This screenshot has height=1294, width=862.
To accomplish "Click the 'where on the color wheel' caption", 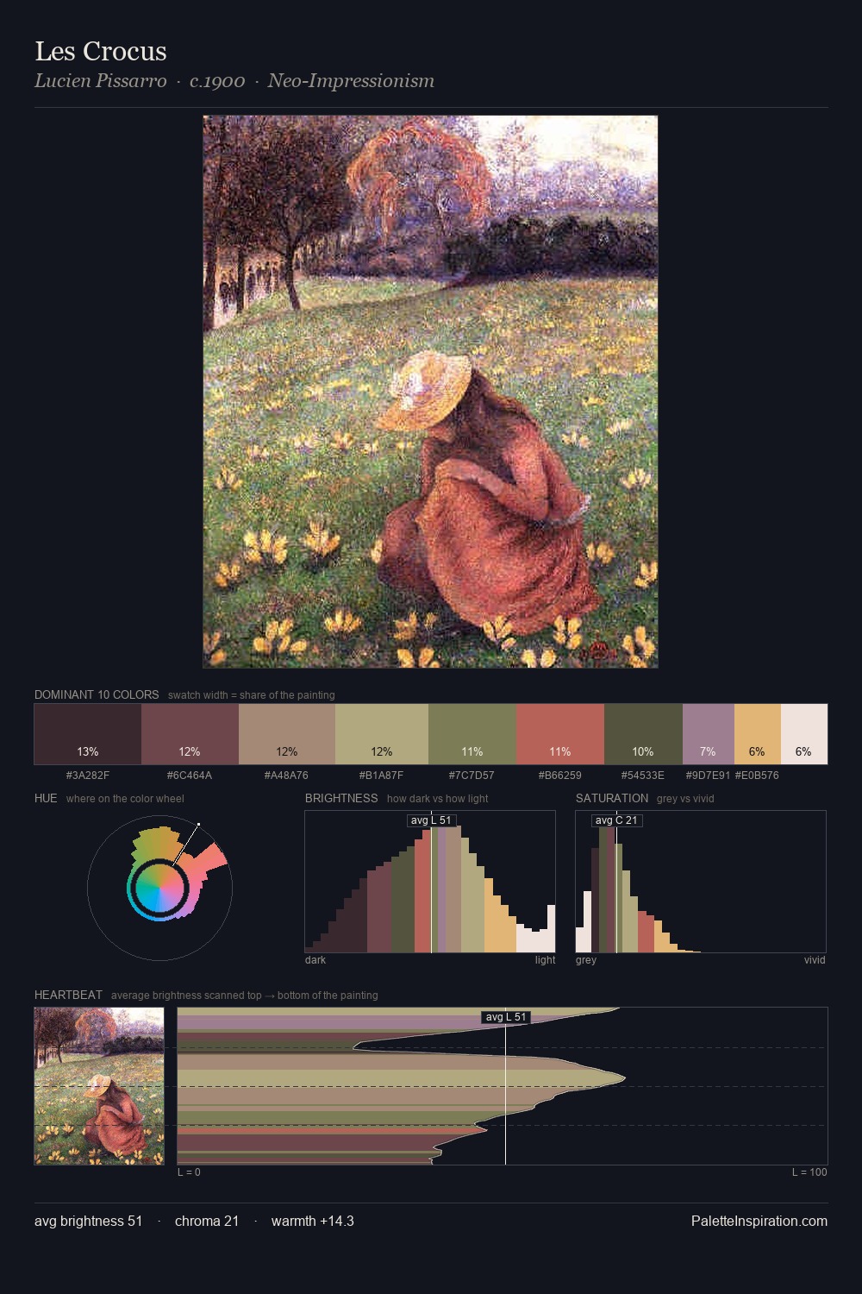I will pyautogui.click(x=125, y=799).
